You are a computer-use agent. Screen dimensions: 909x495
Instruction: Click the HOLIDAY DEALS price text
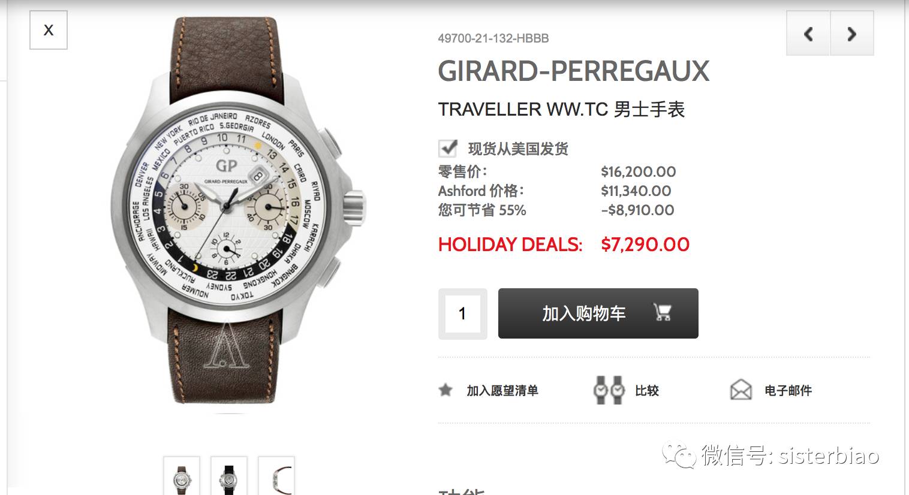click(x=564, y=245)
